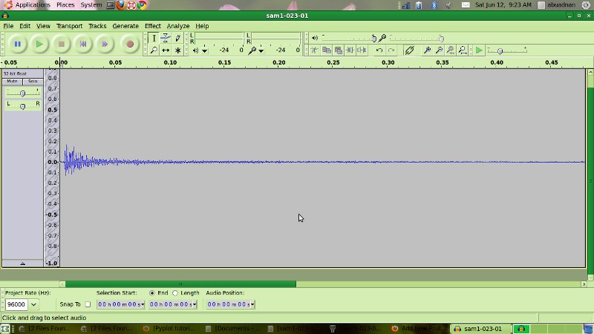594x334 pixels.
Task: Mute the audio track
Action: [13, 81]
